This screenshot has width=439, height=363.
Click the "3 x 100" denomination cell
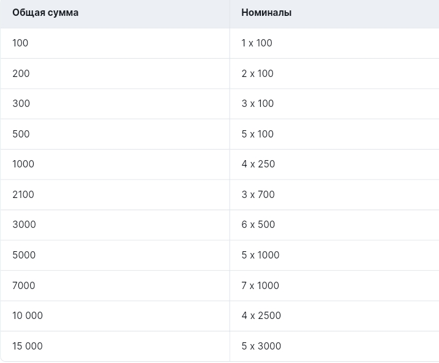[257, 103]
